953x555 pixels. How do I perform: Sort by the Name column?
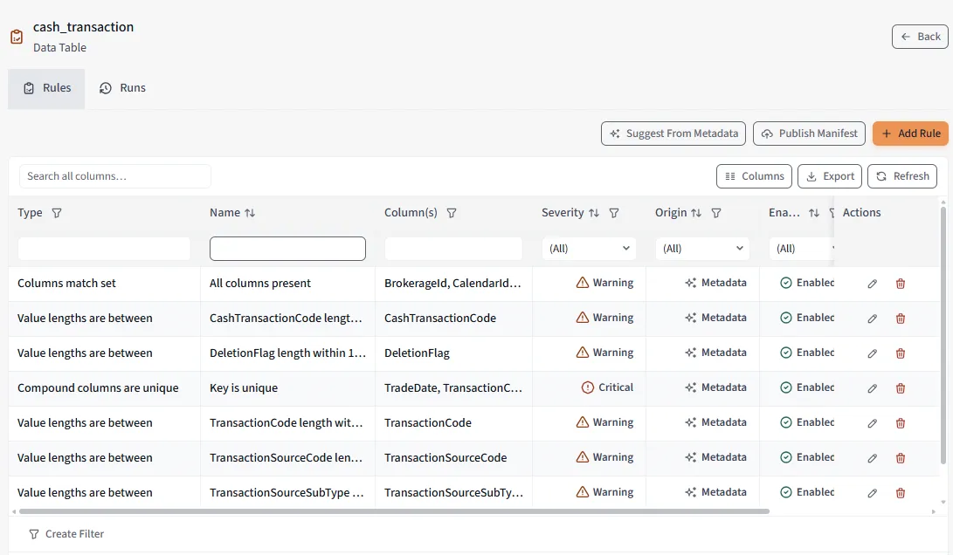point(250,213)
